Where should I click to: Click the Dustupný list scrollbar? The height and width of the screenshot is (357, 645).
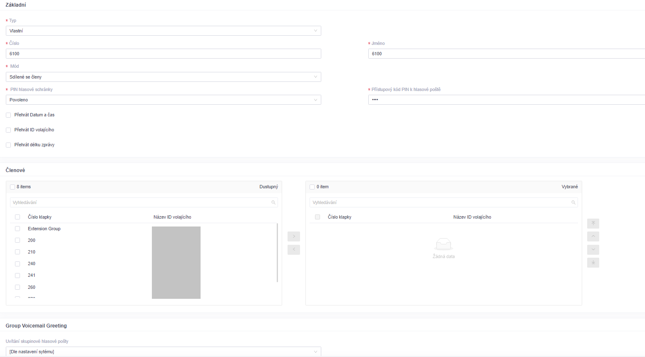pyautogui.click(x=277, y=253)
